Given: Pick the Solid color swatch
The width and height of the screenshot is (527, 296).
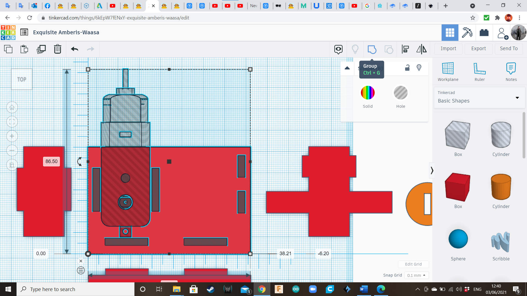Looking at the screenshot, I should [x=368, y=93].
